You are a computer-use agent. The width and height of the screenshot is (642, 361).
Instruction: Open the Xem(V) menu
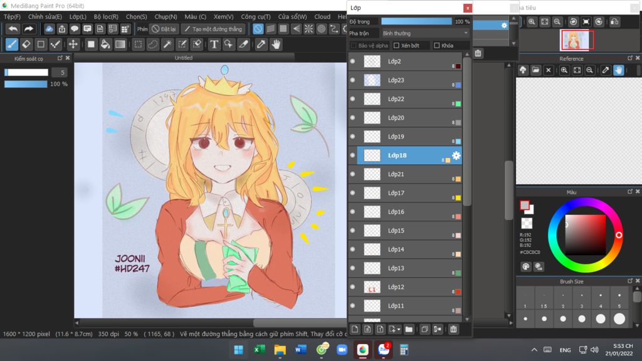tap(224, 17)
